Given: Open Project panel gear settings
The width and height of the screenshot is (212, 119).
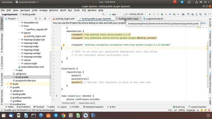Looking at the screenshot, I should point(45,19).
